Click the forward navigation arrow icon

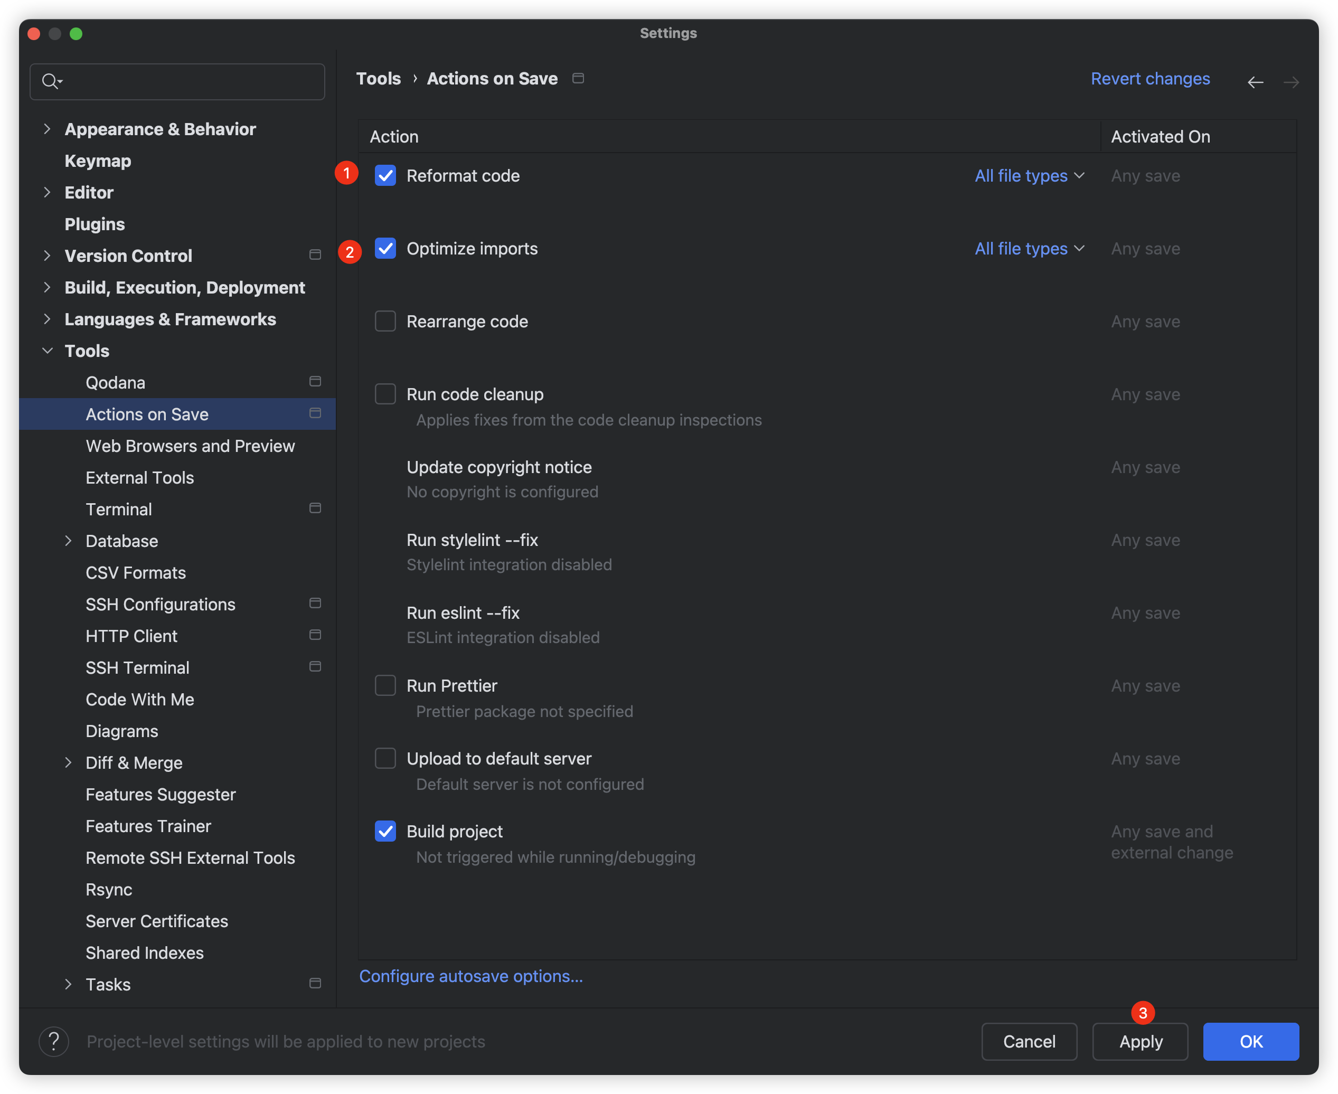1290,82
